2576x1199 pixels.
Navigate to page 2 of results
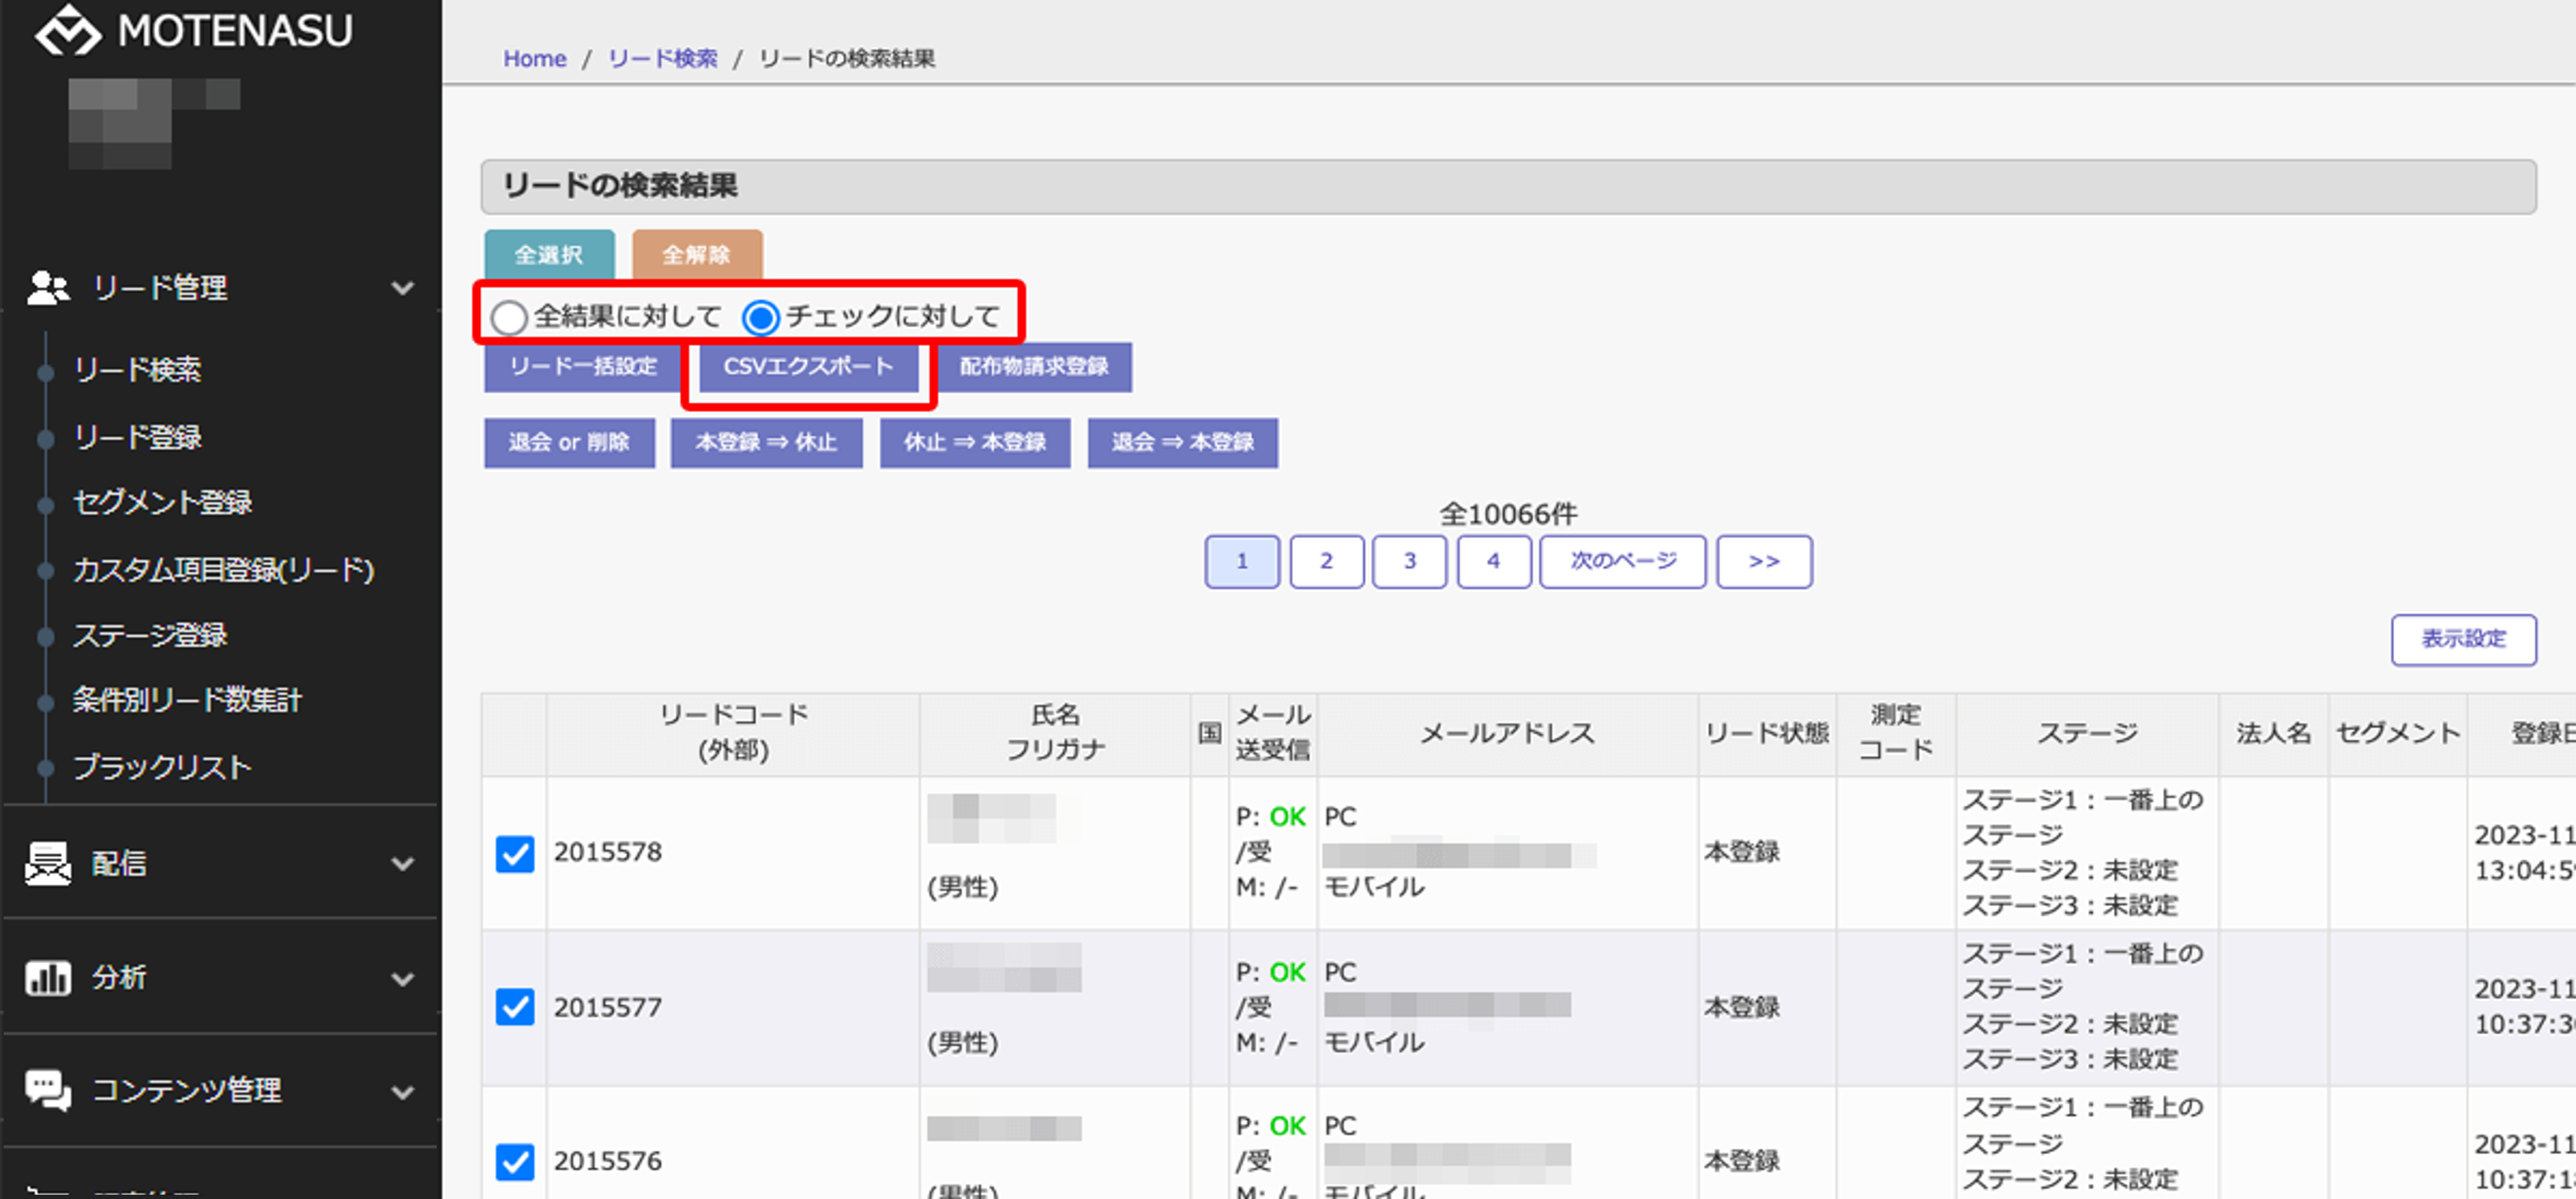point(1324,560)
